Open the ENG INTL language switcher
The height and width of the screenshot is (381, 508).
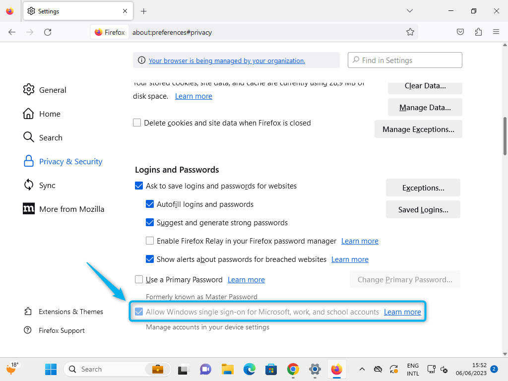[x=413, y=369]
